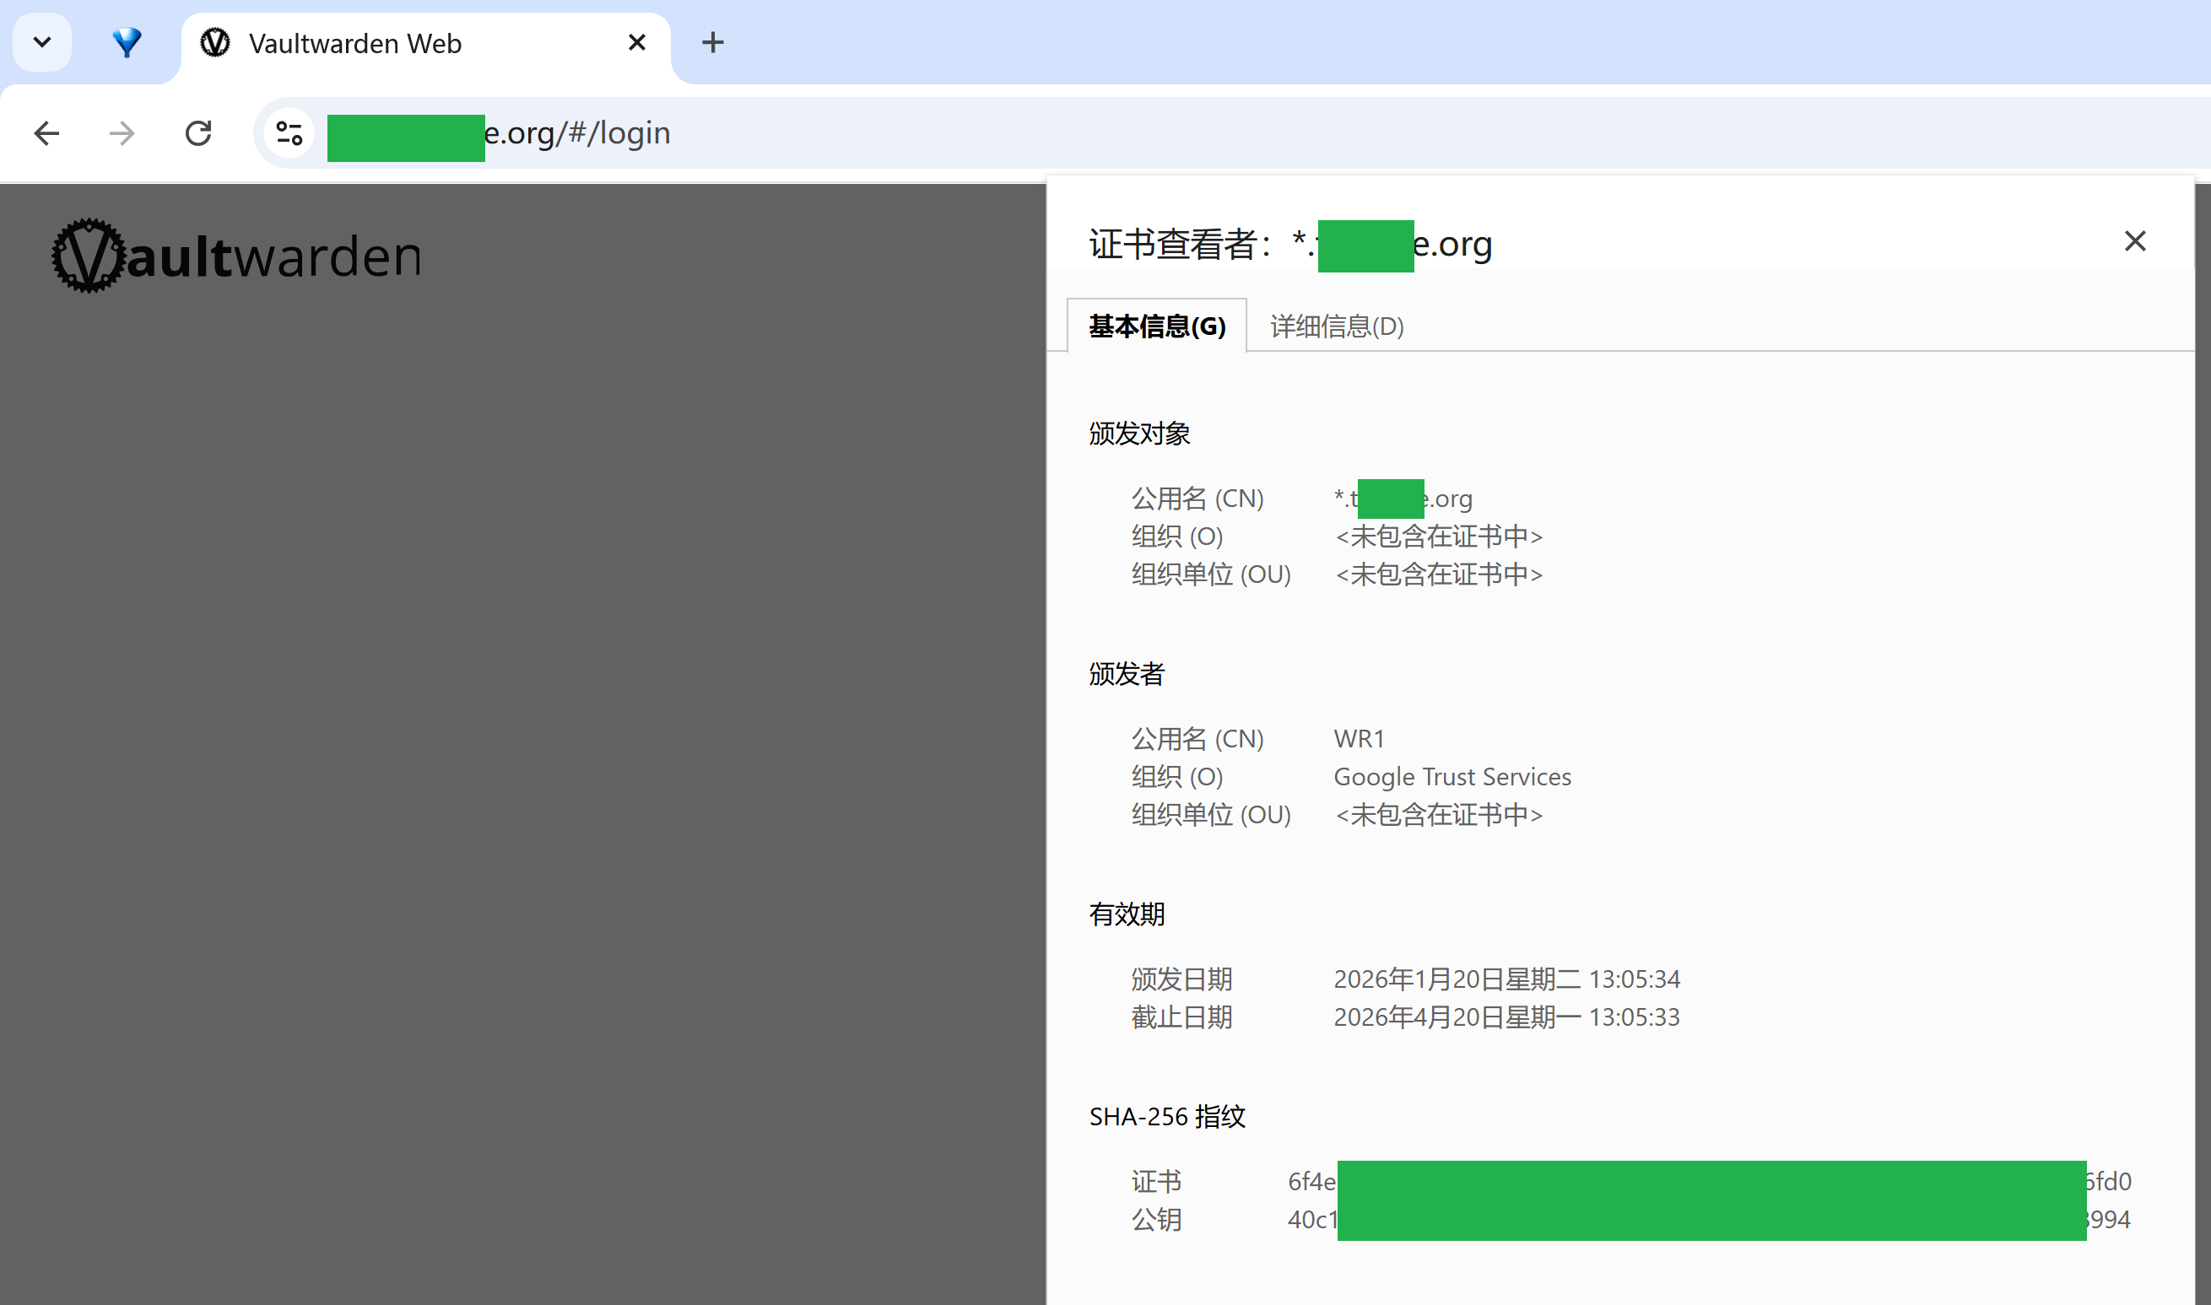Click Google Trust Services organization text
This screenshot has height=1305, width=2211.
[1453, 778]
